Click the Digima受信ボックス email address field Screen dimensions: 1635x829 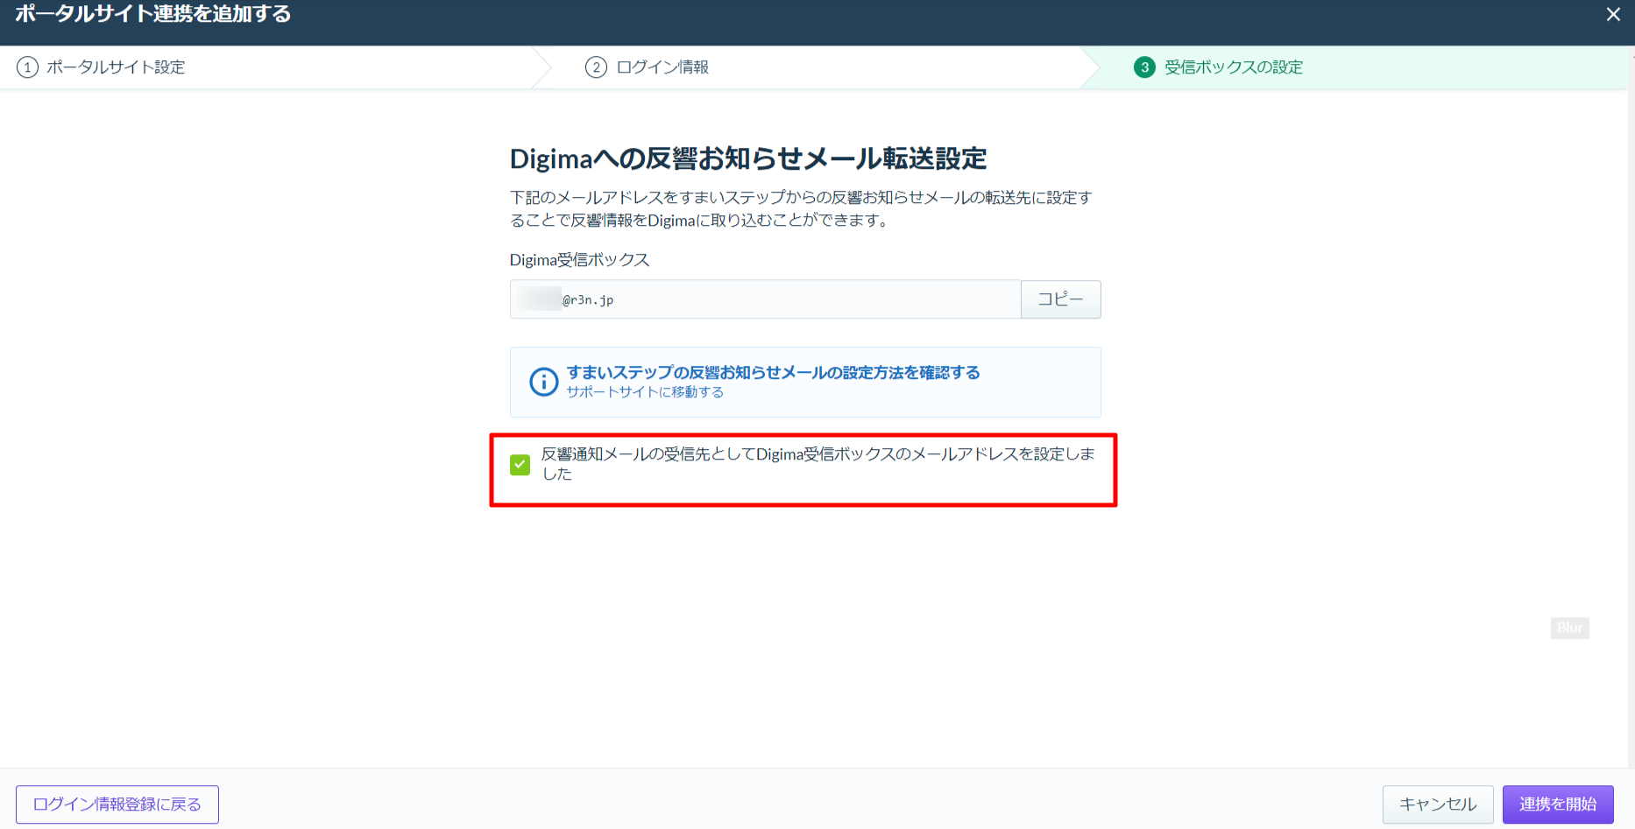point(765,299)
